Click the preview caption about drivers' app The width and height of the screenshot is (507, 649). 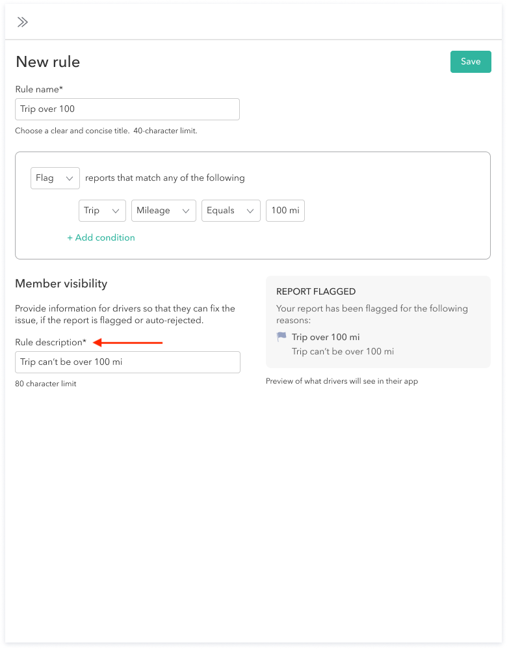coord(341,381)
